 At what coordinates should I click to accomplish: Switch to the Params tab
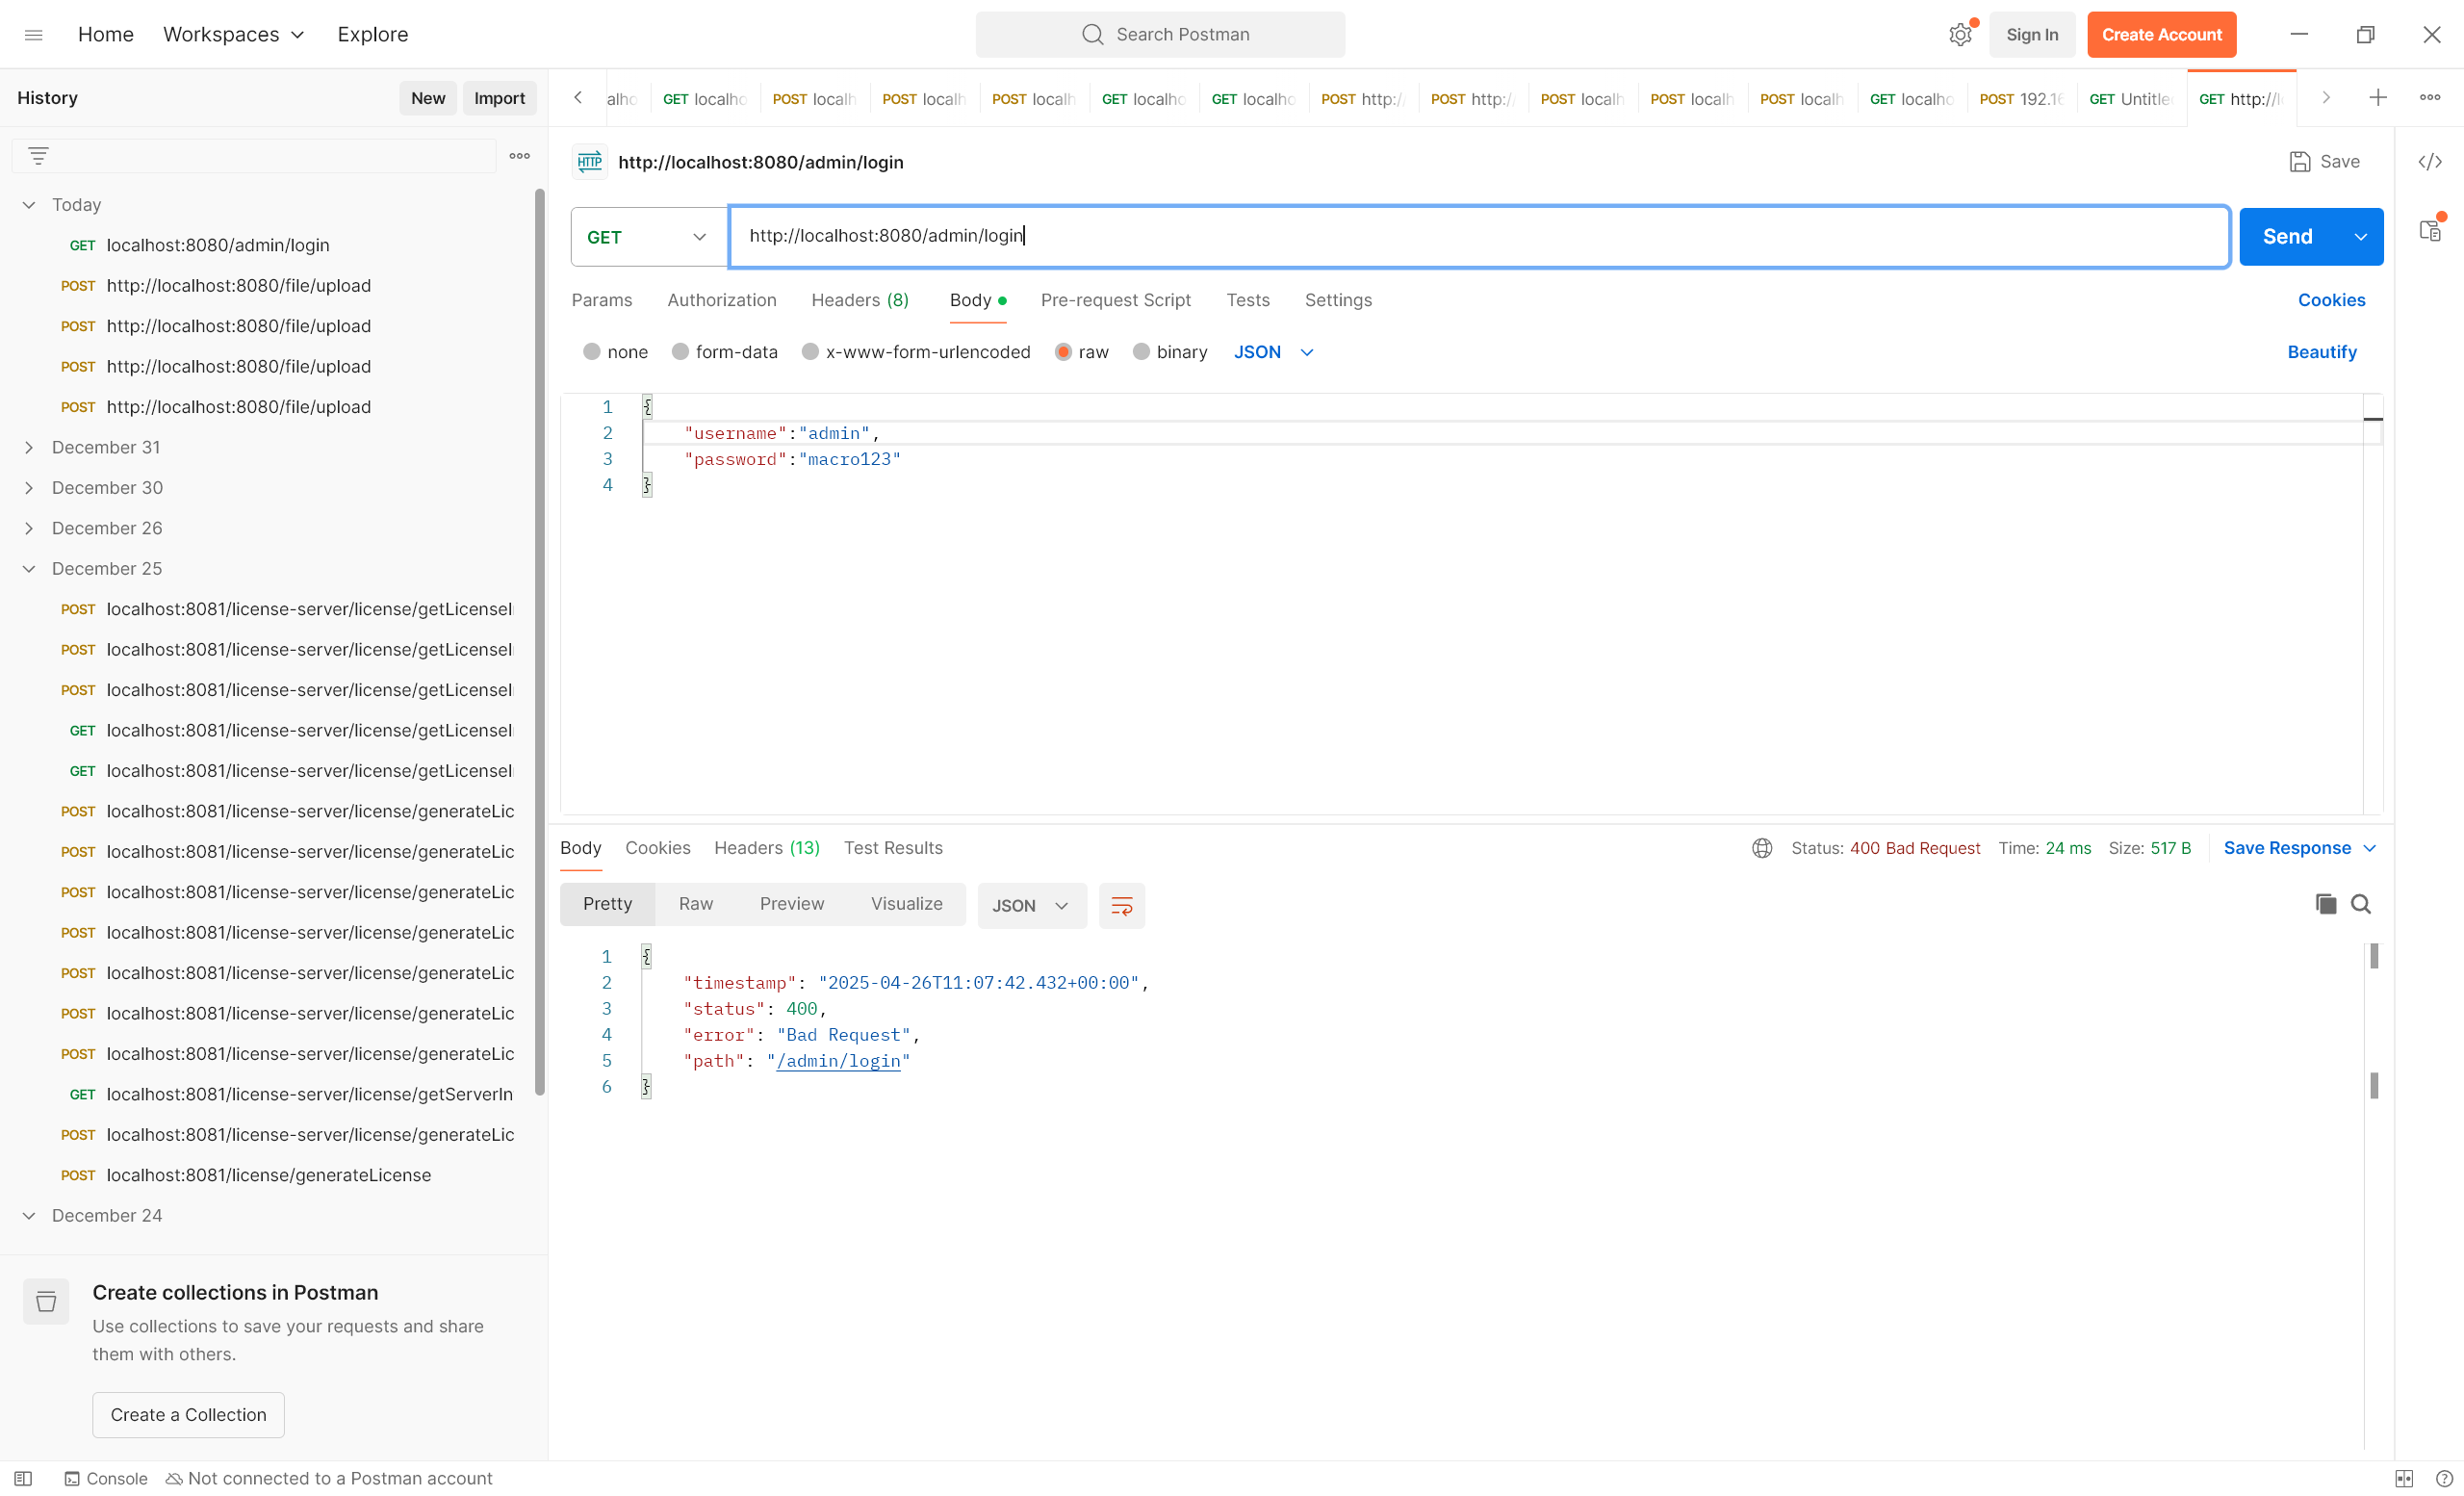click(x=602, y=300)
